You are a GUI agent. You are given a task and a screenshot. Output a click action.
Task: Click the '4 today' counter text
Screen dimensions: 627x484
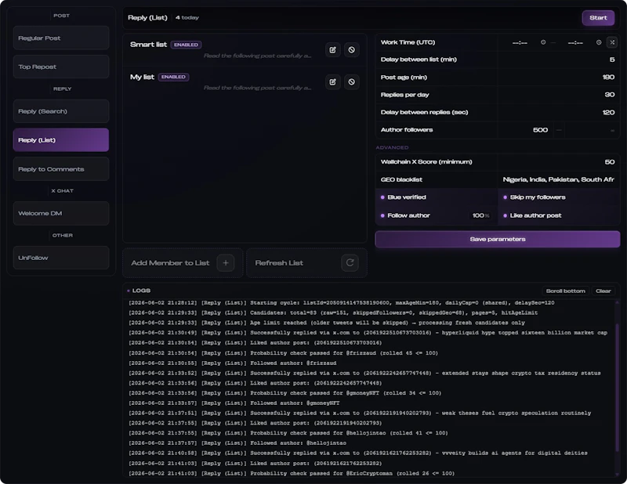tap(187, 17)
